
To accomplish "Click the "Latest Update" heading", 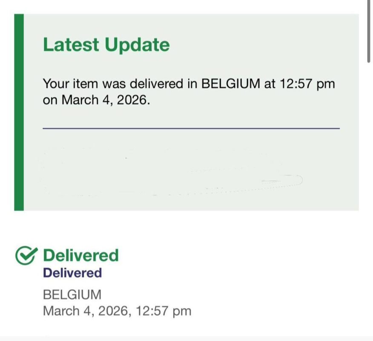I will coord(106,45).
